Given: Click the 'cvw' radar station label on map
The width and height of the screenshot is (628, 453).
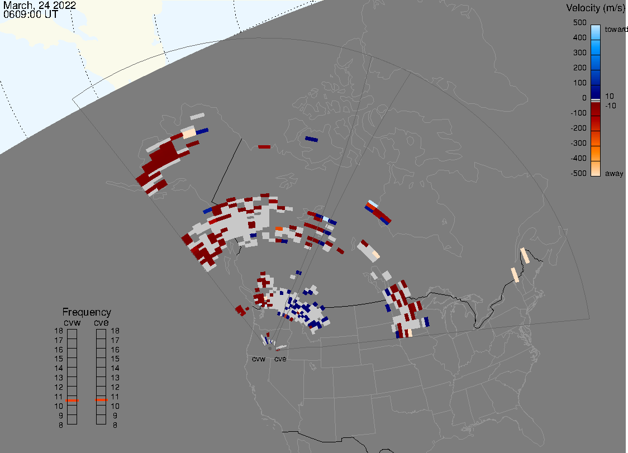Looking at the screenshot, I should [x=259, y=359].
